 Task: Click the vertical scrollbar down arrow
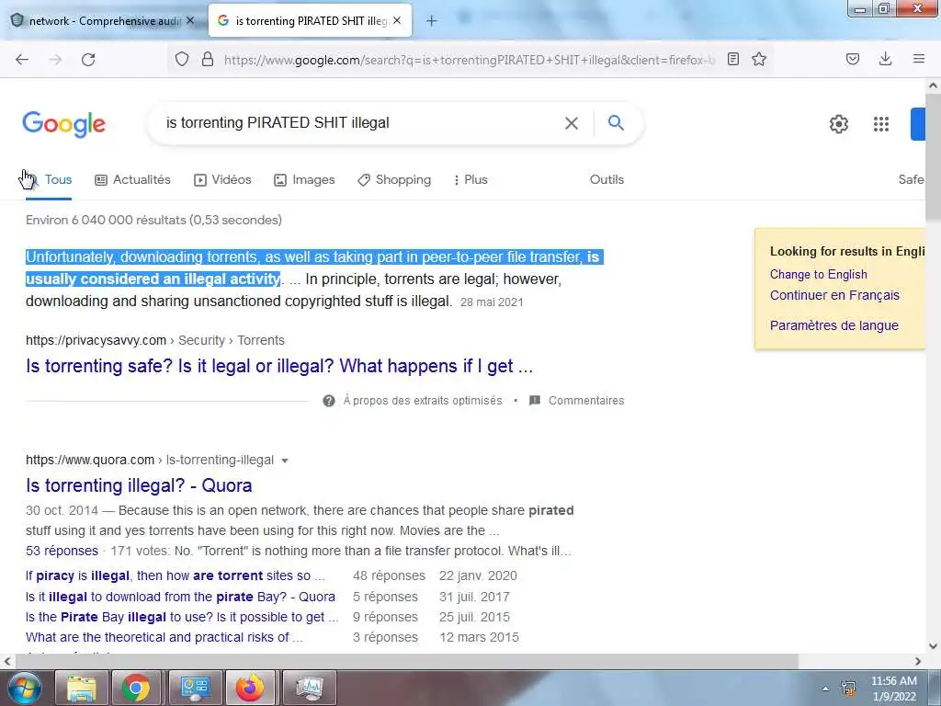[934, 646]
